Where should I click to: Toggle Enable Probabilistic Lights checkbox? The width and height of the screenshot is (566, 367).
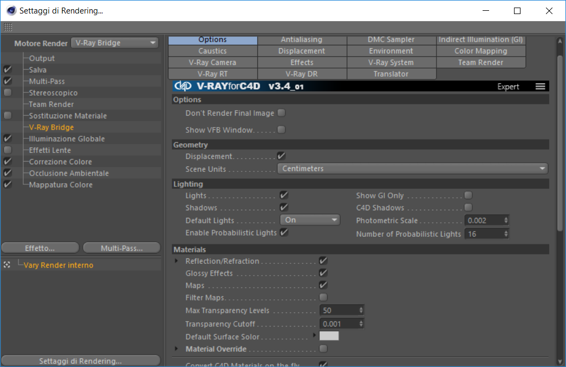point(284,232)
